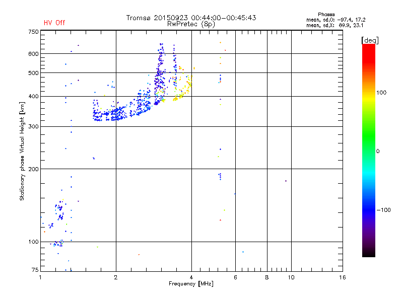Click the yellow-orange X-mode trace cluster near 400 km
This screenshot has width=403, height=302.
click(x=178, y=97)
